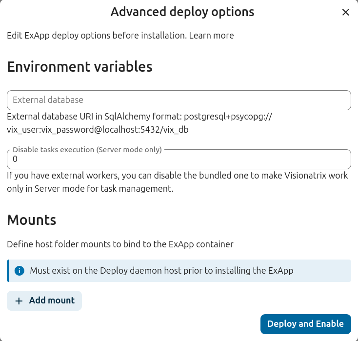Screen dimensions: 358x341
Task: Click the Disable tasks execution field
Action: point(179,160)
